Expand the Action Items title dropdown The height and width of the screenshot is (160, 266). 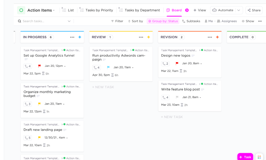[54, 10]
